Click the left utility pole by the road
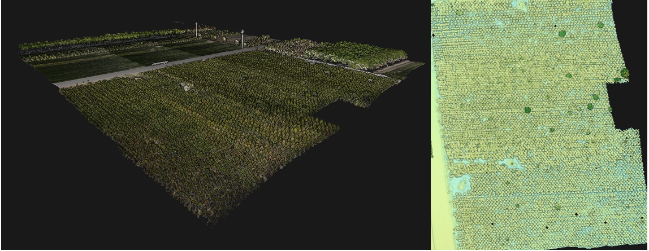The width and height of the screenshot is (649, 251). (196, 29)
